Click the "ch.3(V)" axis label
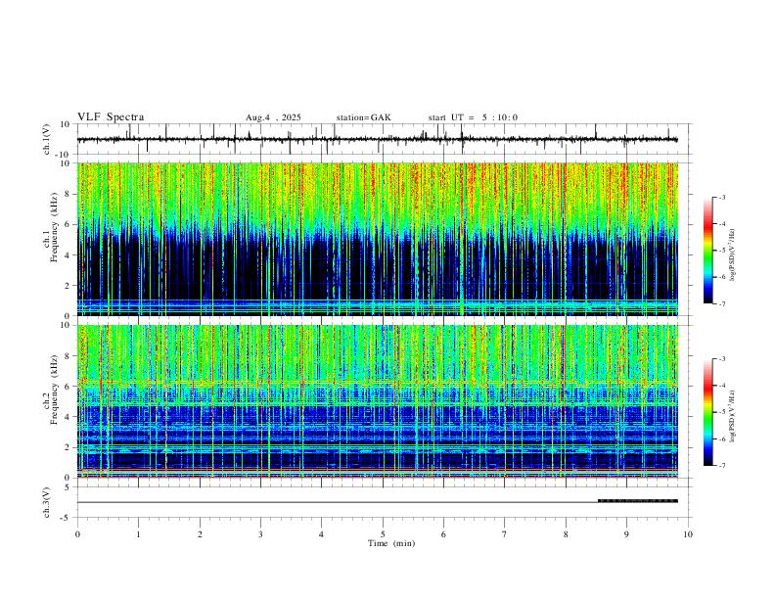 point(47,502)
